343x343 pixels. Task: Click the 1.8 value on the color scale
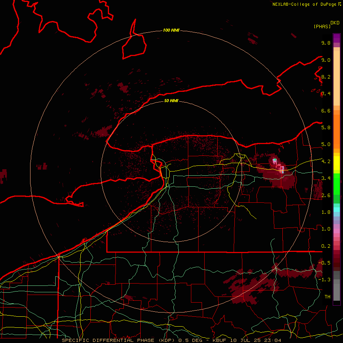tap(326, 212)
